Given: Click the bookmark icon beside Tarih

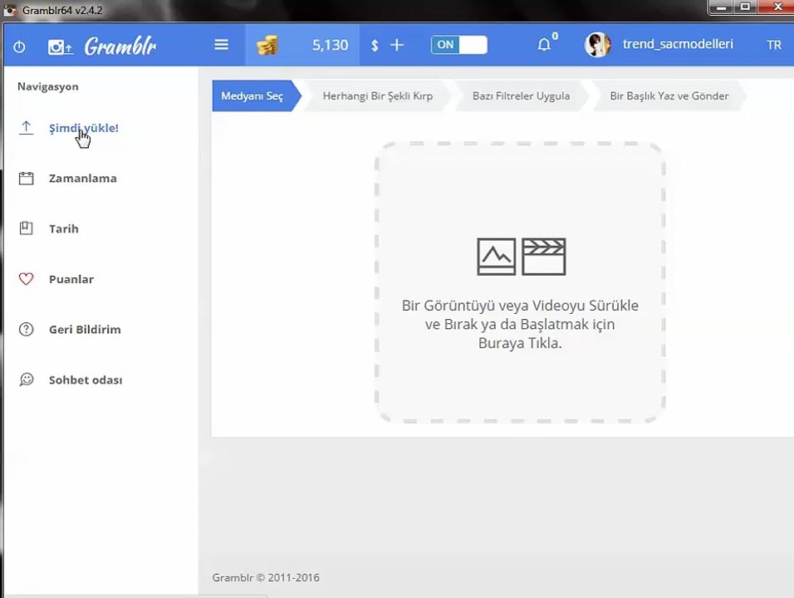Looking at the screenshot, I should tap(27, 228).
